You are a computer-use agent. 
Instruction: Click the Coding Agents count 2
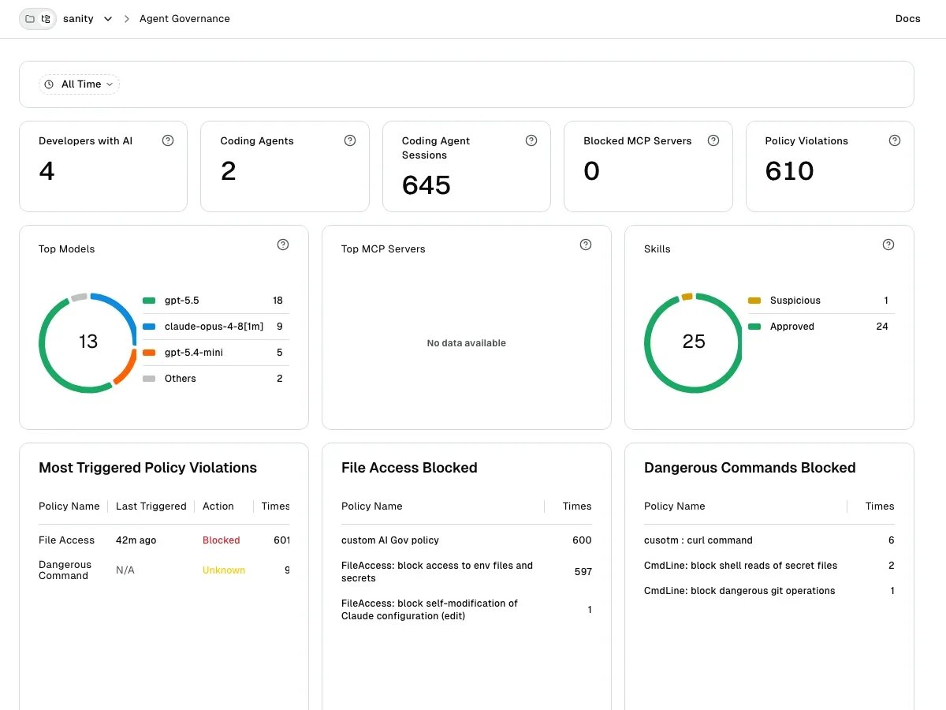pyautogui.click(x=228, y=171)
